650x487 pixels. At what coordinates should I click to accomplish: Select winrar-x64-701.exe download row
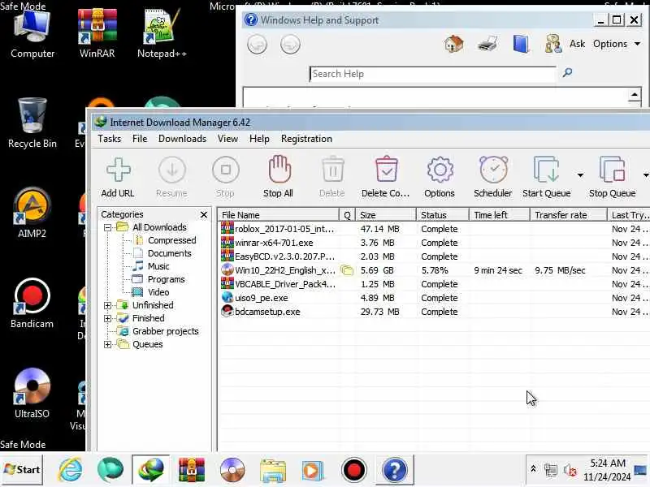pos(433,243)
